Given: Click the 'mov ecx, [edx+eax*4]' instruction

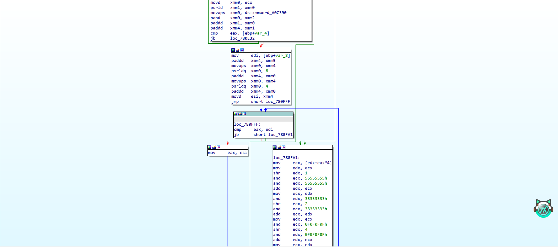Looking at the screenshot, I should tap(302, 163).
